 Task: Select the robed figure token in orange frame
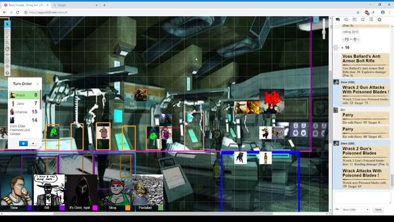[x=103, y=133]
